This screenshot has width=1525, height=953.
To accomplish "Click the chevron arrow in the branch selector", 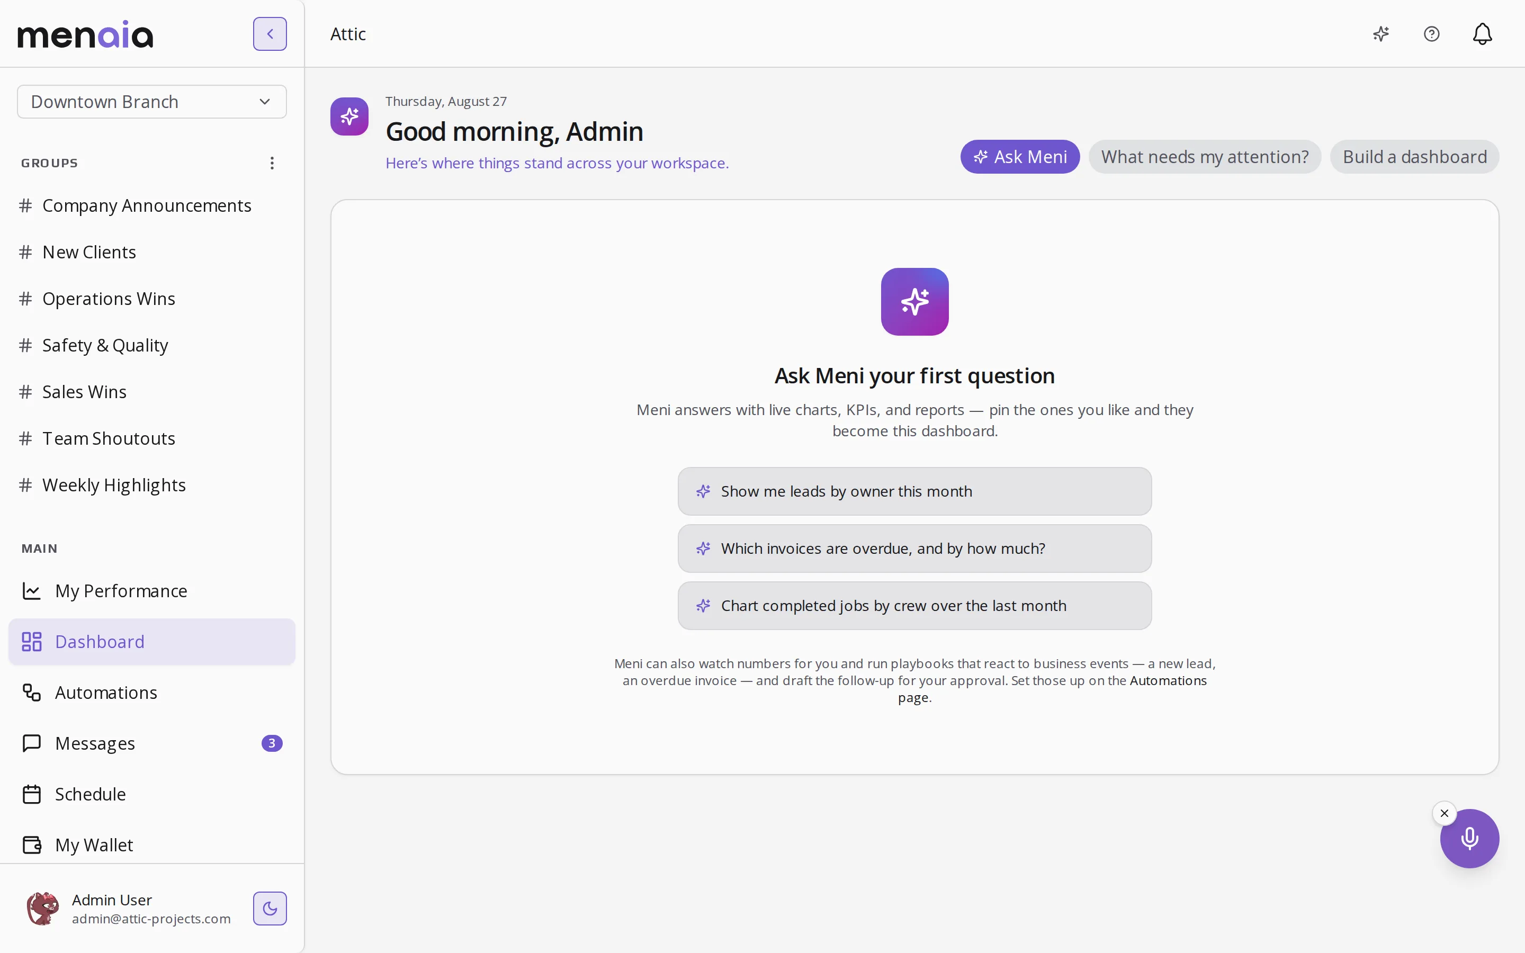I will pos(265,102).
